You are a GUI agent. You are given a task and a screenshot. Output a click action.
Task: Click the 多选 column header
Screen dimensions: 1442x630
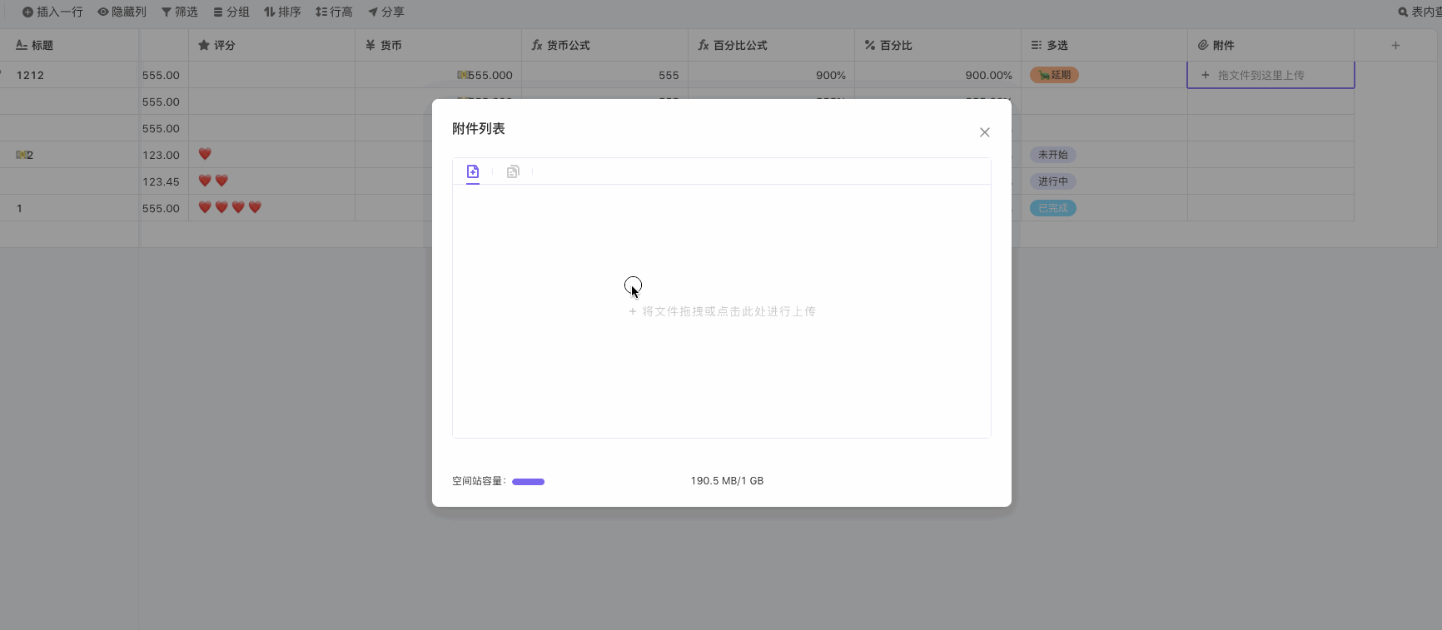(1057, 45)
